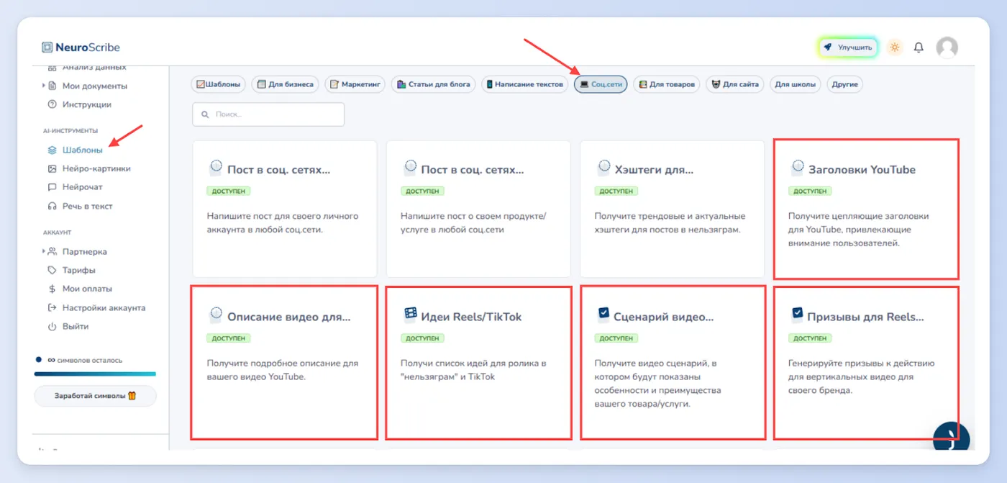Open the Описание видео для… template title
This screenshot has height=483, width=1007.
(x=289, y=317)
